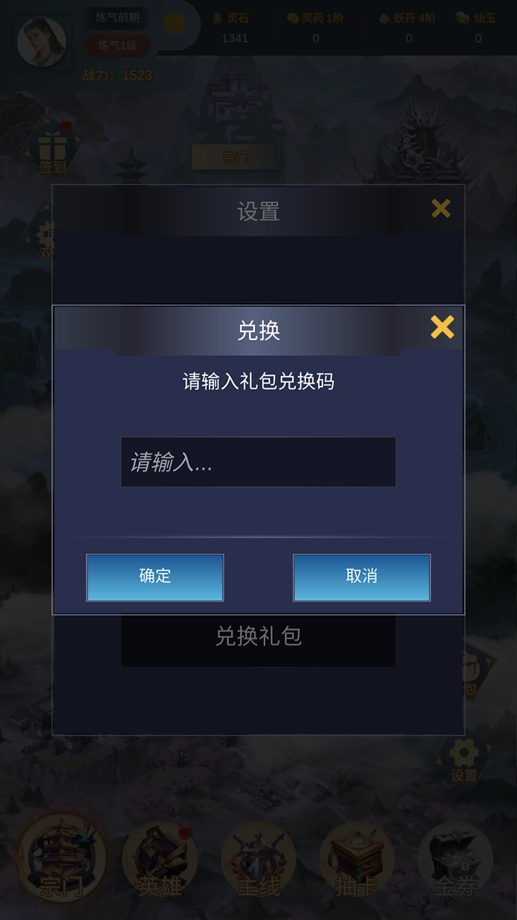
Task: Tap the 兑换礼包 button
Action: (x=258, y=636)
